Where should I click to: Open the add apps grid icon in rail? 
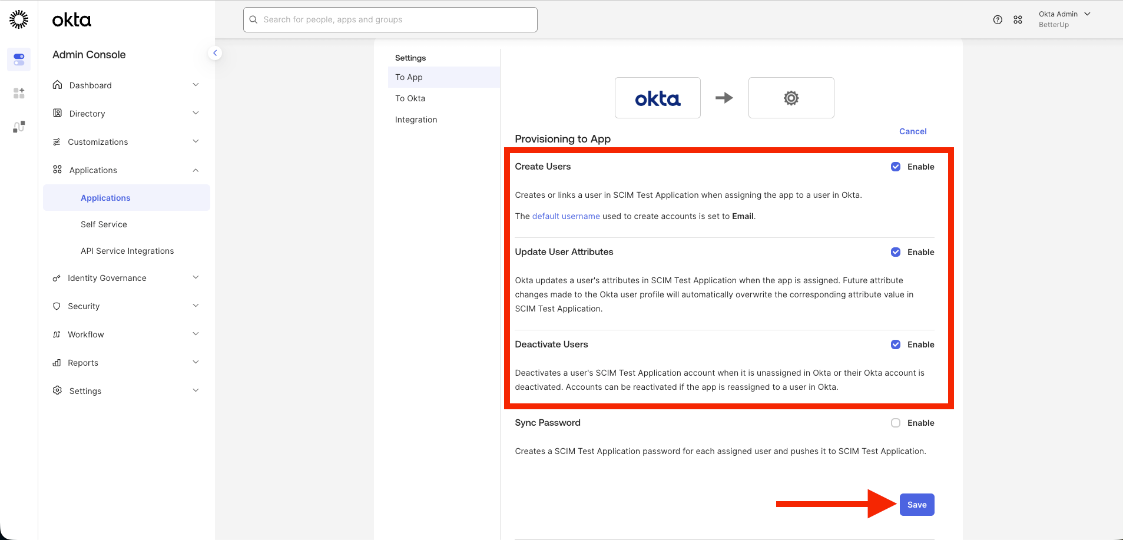(x=19, y=93)
